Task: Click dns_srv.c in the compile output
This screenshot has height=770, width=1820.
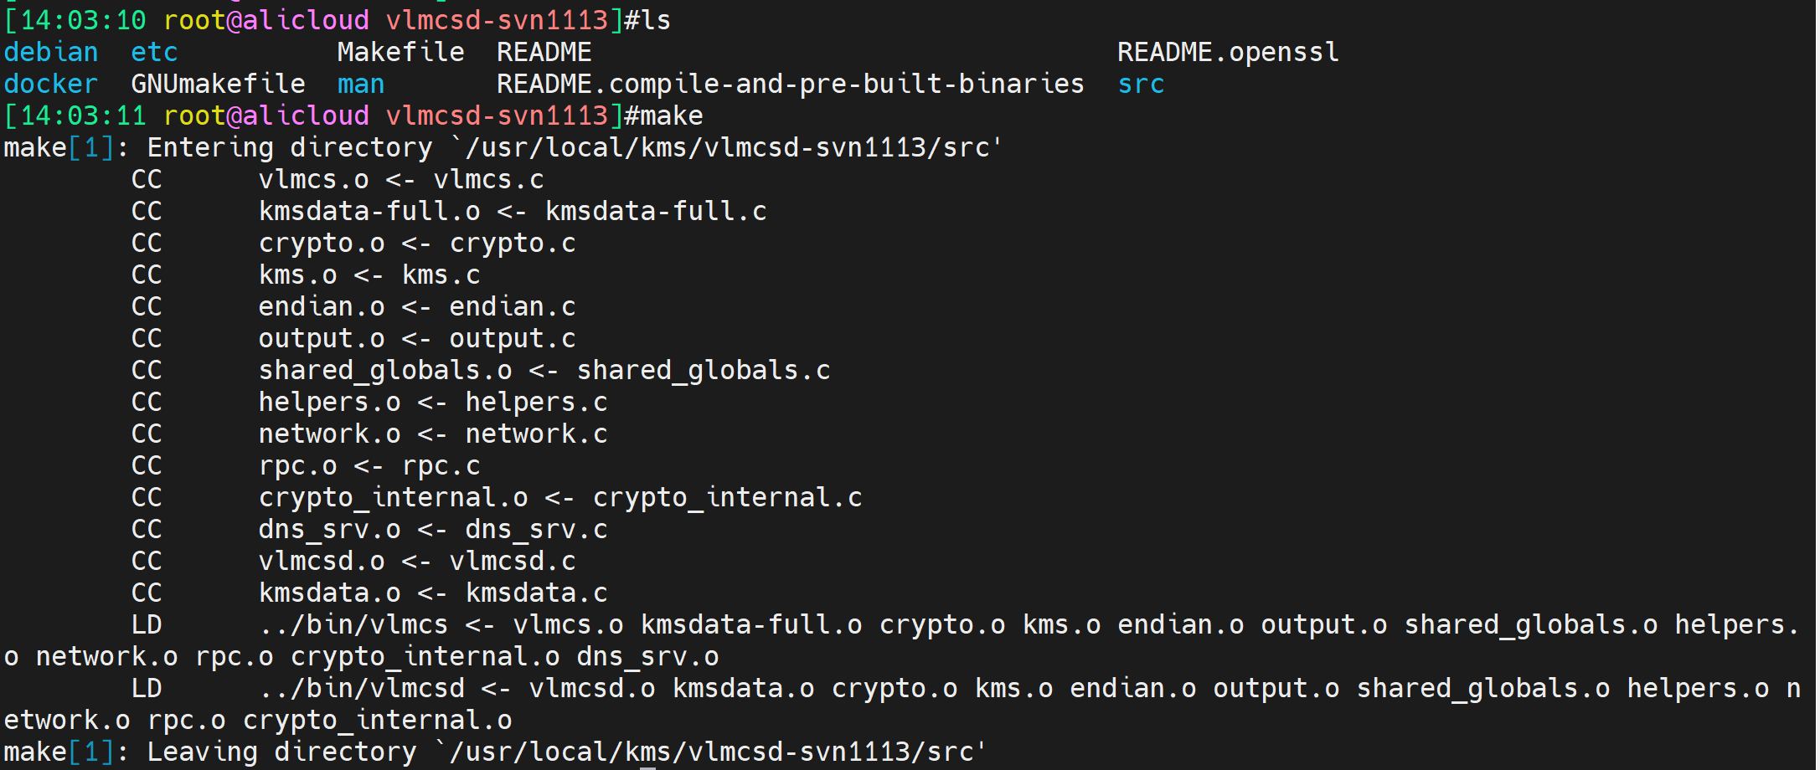Action: 536,530
